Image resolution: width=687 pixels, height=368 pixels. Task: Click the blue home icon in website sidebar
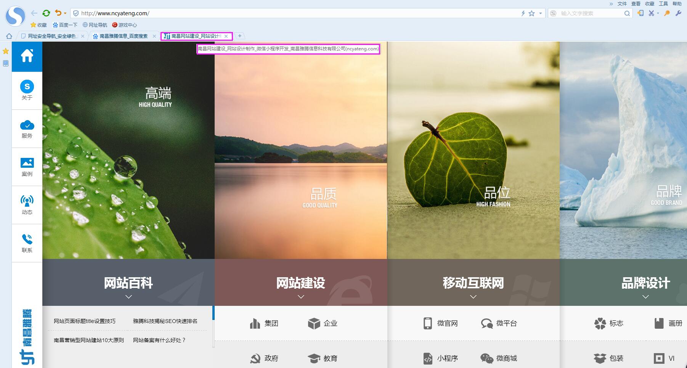point(27,56)
